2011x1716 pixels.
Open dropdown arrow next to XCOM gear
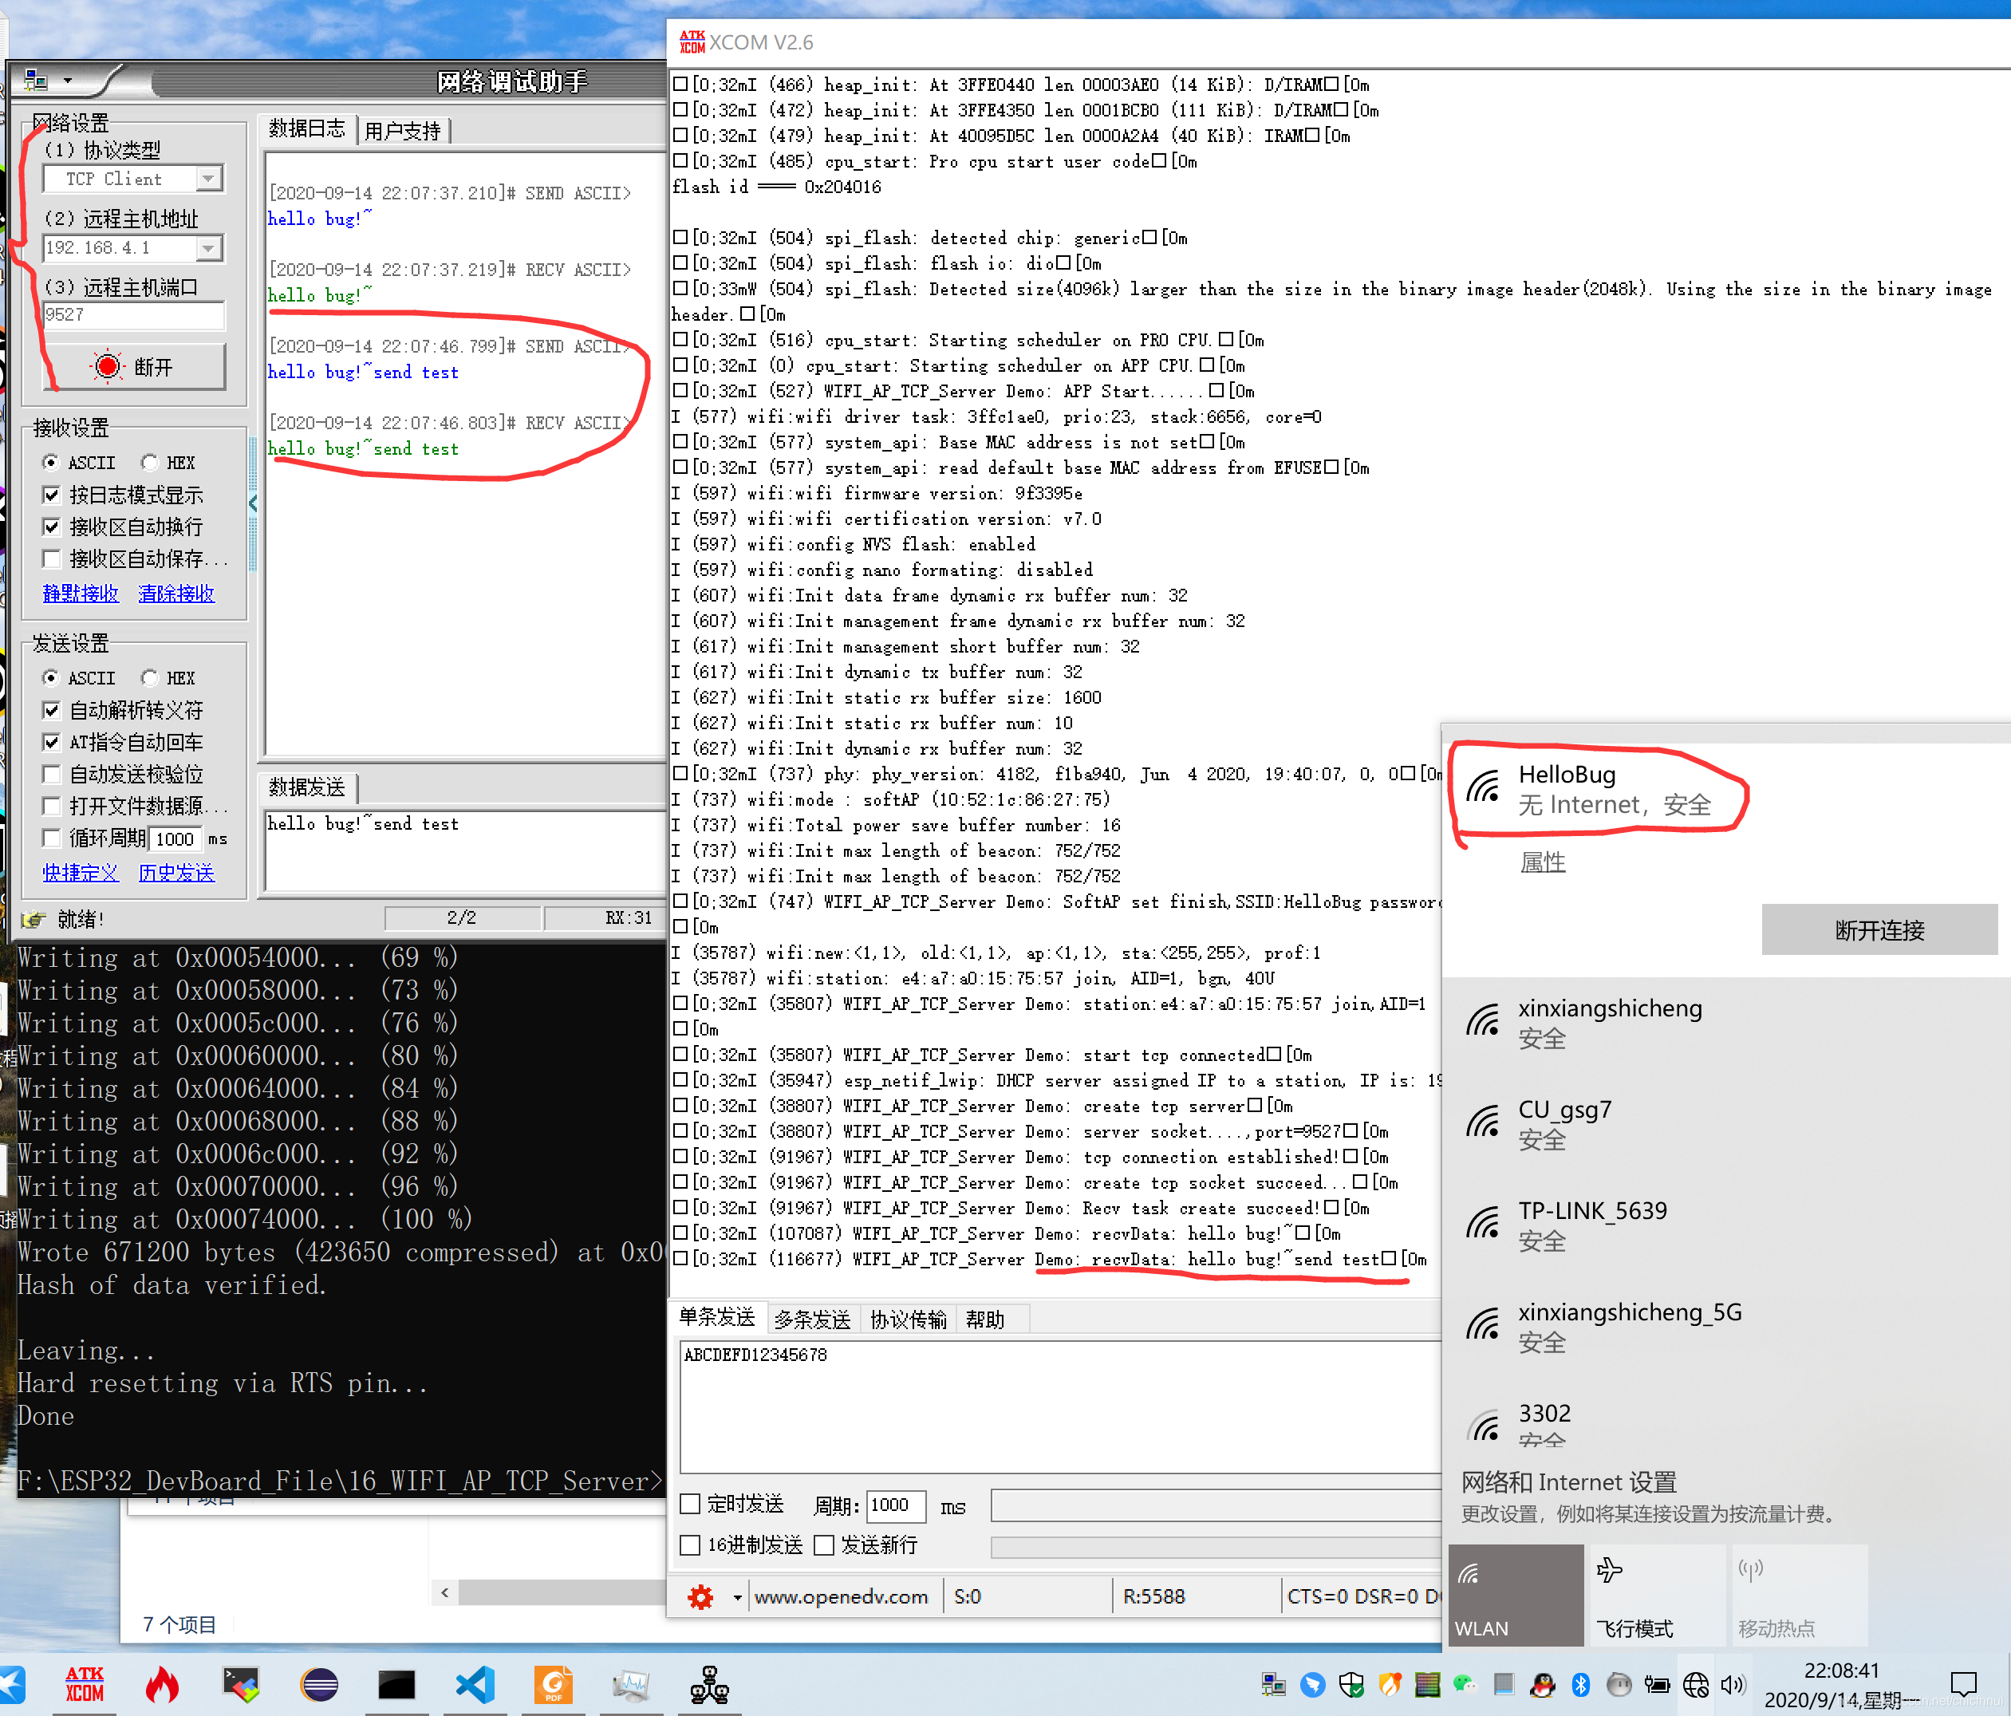coord(738,1596)
